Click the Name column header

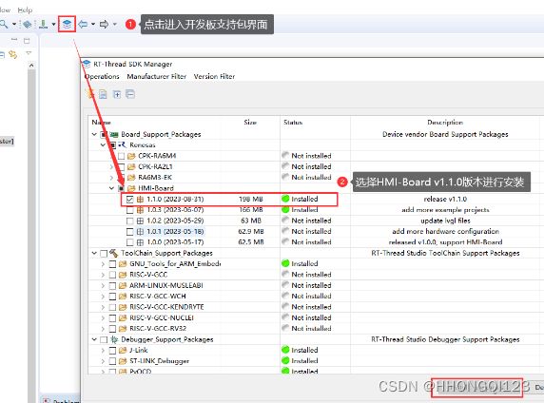(x=101, y=122)
